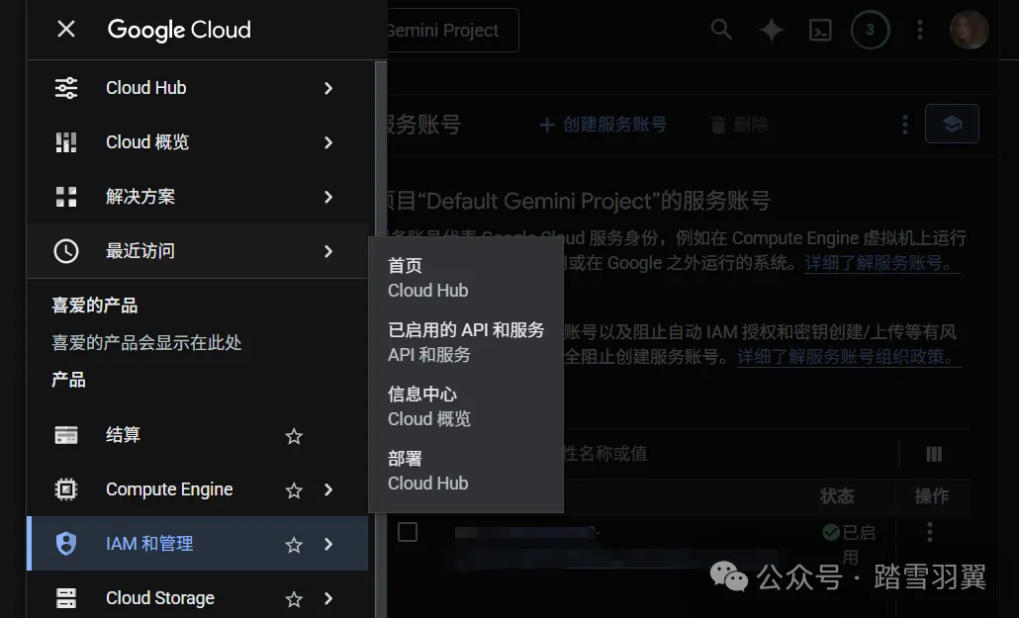Click the Cloud Hub sliders icon
Screen dimensions: 1019x618
pyautogui.click(x=66, y=88)
